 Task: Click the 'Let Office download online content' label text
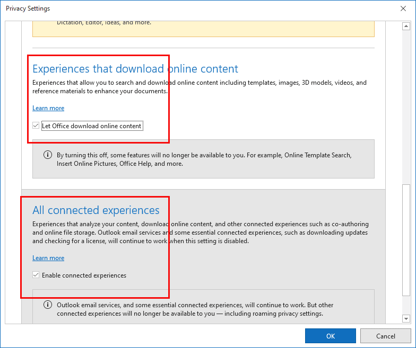pos(92,126)
